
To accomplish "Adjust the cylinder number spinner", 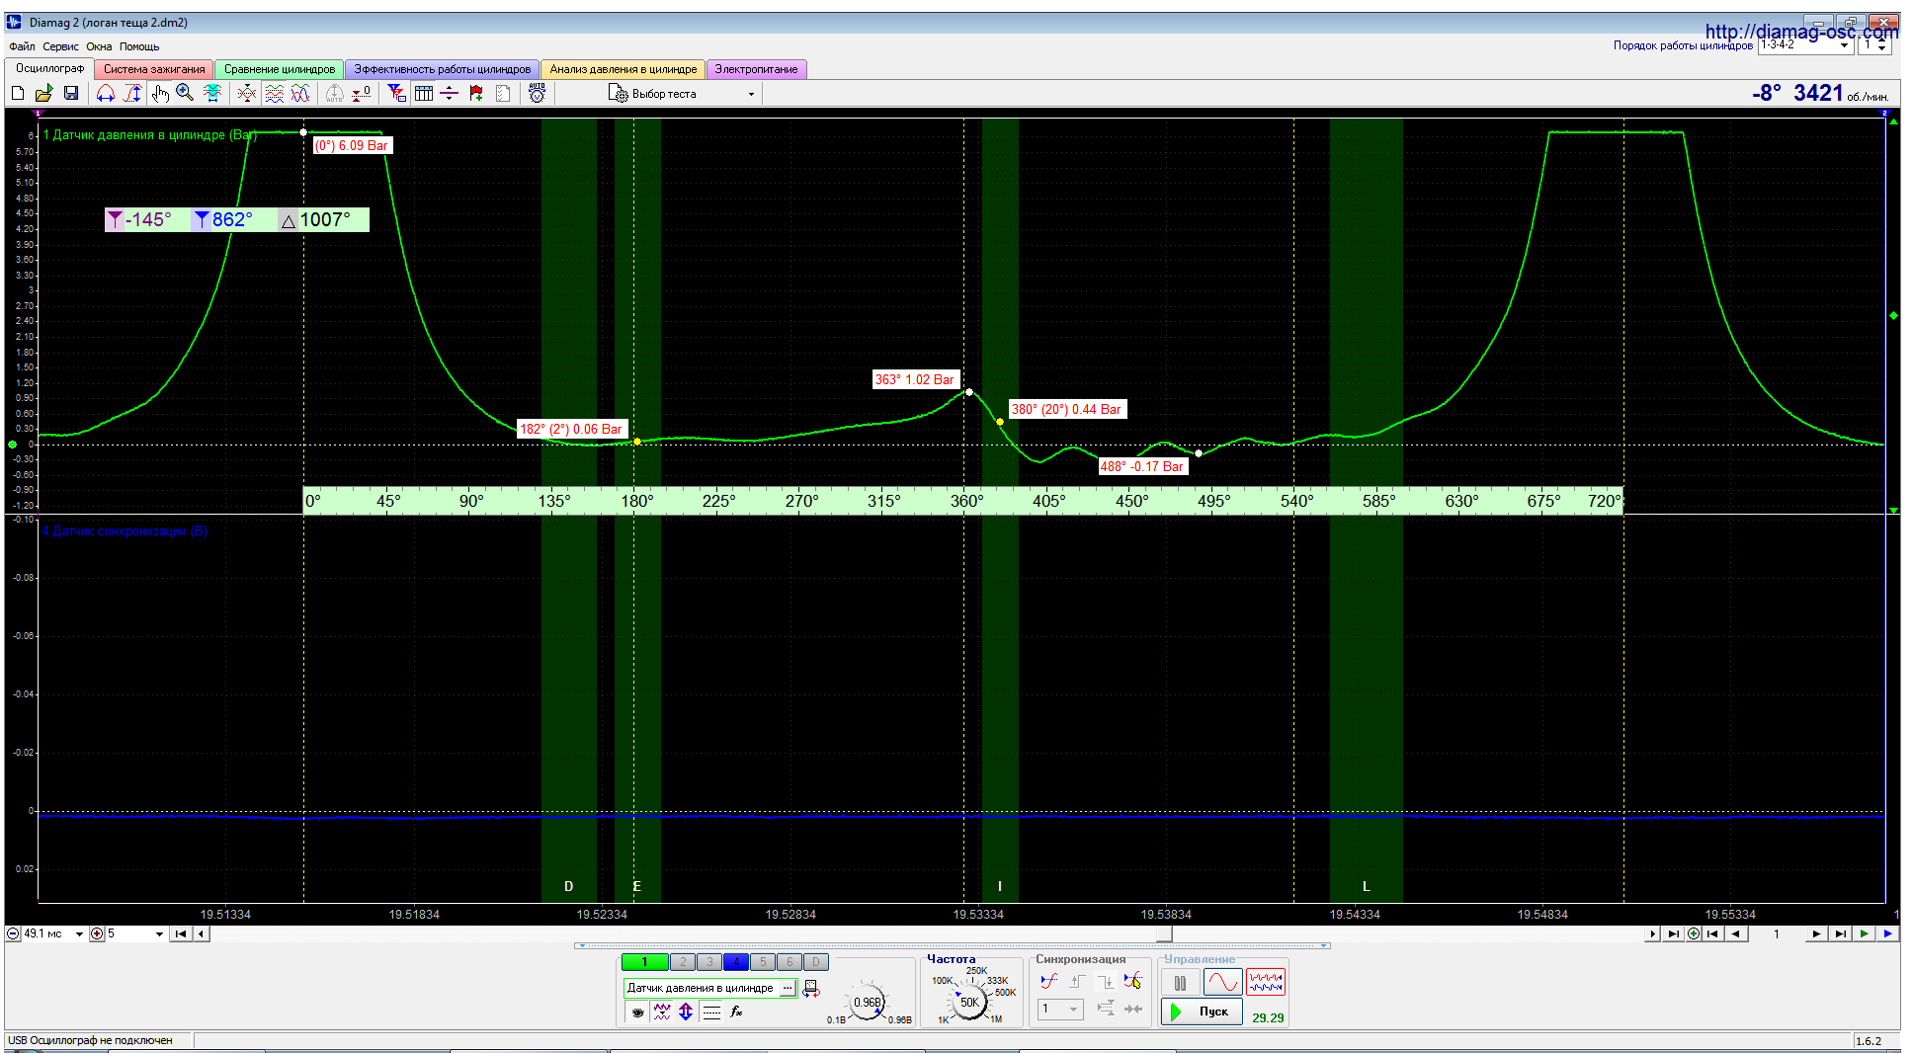I will point(1882,45).
